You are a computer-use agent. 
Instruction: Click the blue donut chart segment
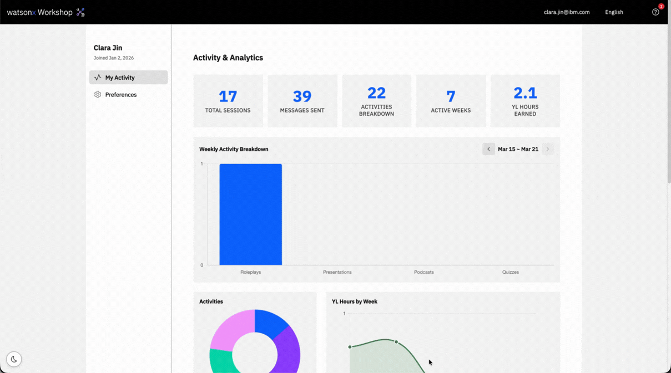click(x=271, y=322)
